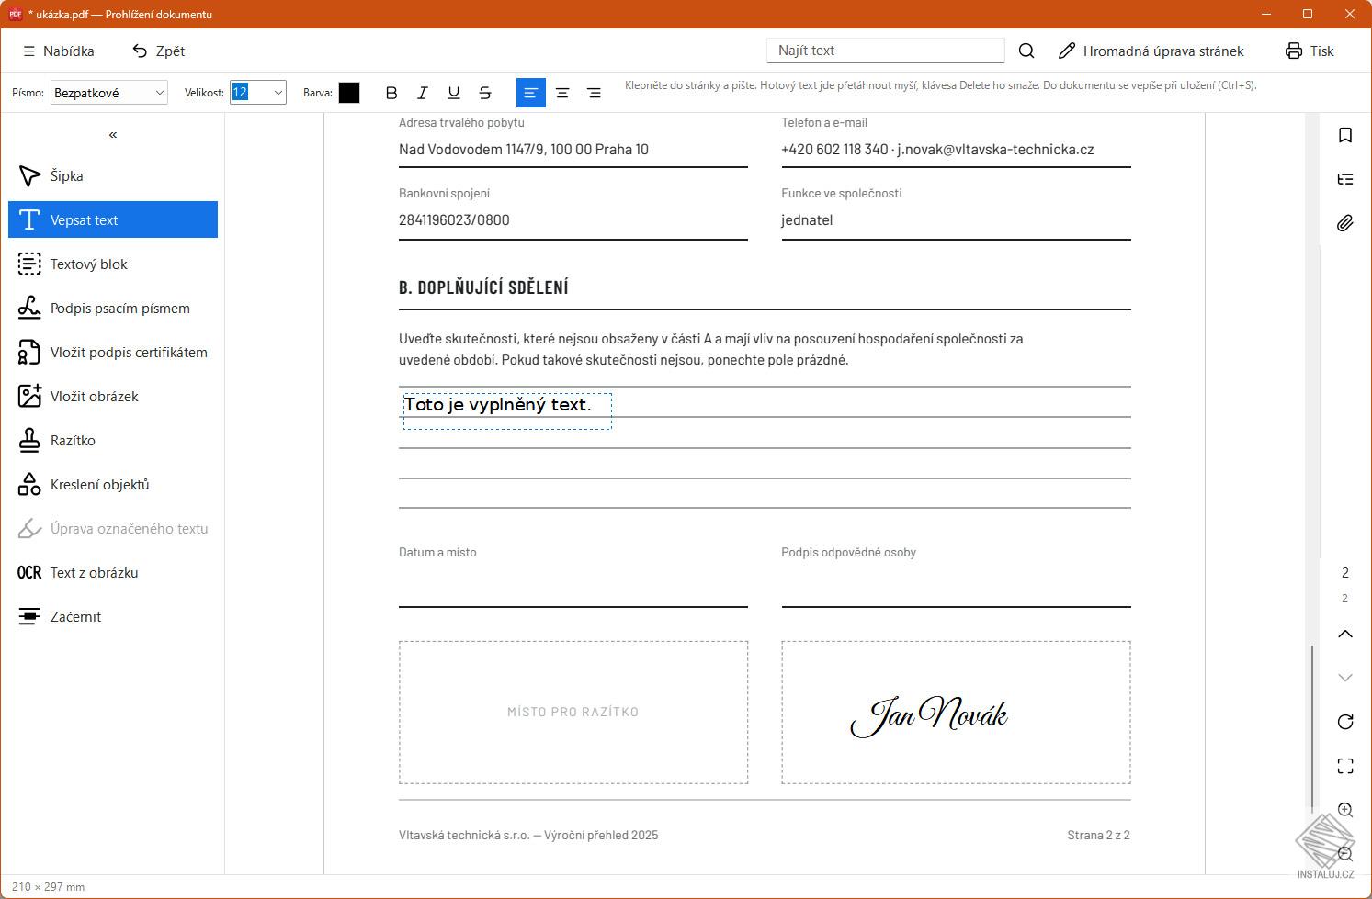Zoom in on the document
The width and height of the screenshot is (1372, 899).
1345,810
